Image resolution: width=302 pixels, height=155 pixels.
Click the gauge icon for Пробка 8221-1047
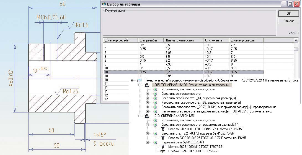point(163,151)
